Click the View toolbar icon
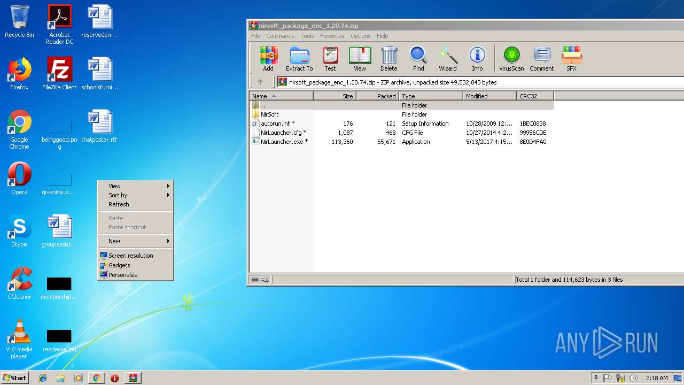Viewport: 684px width, 385px height. [x=360, y=59]
